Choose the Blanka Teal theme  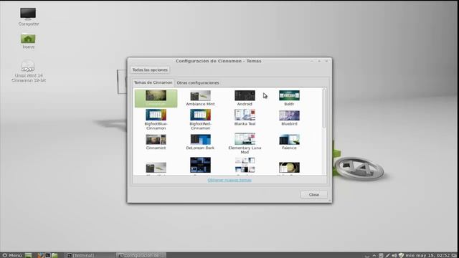point(245,118)
